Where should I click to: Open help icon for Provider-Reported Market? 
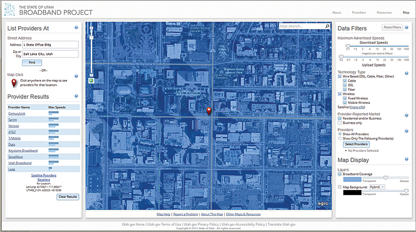pyautogui.click(x=406, y=116)
